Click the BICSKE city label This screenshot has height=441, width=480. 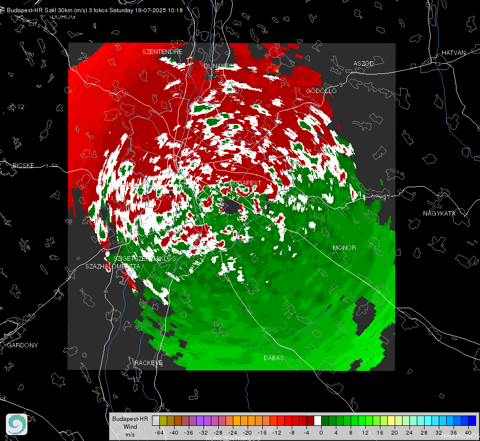23,165
